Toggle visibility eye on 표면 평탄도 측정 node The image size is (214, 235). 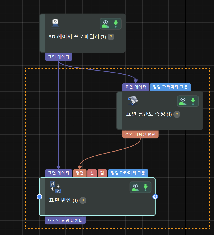click(183, 102)
